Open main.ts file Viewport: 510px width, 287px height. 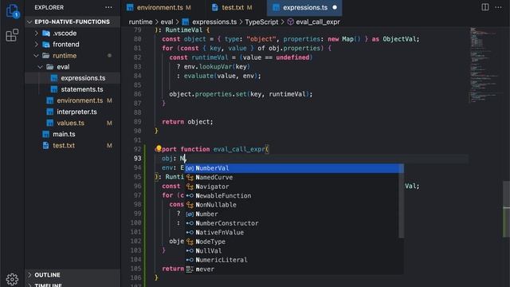click(x=73, y=134)
